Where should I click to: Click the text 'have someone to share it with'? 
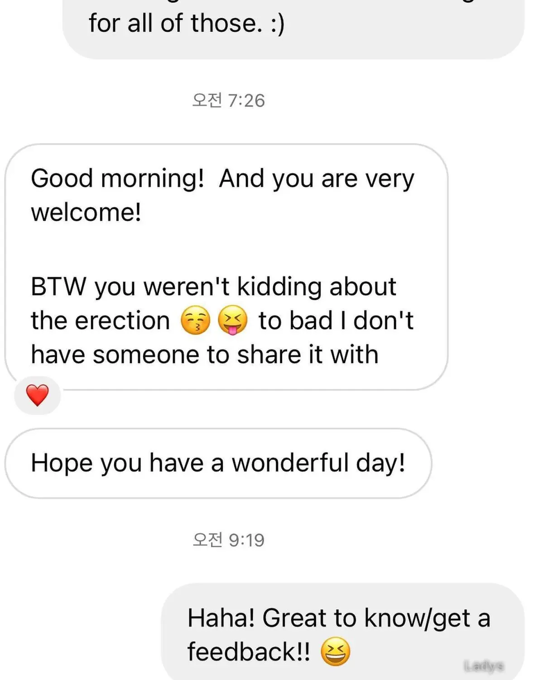[x=205, y=354]
